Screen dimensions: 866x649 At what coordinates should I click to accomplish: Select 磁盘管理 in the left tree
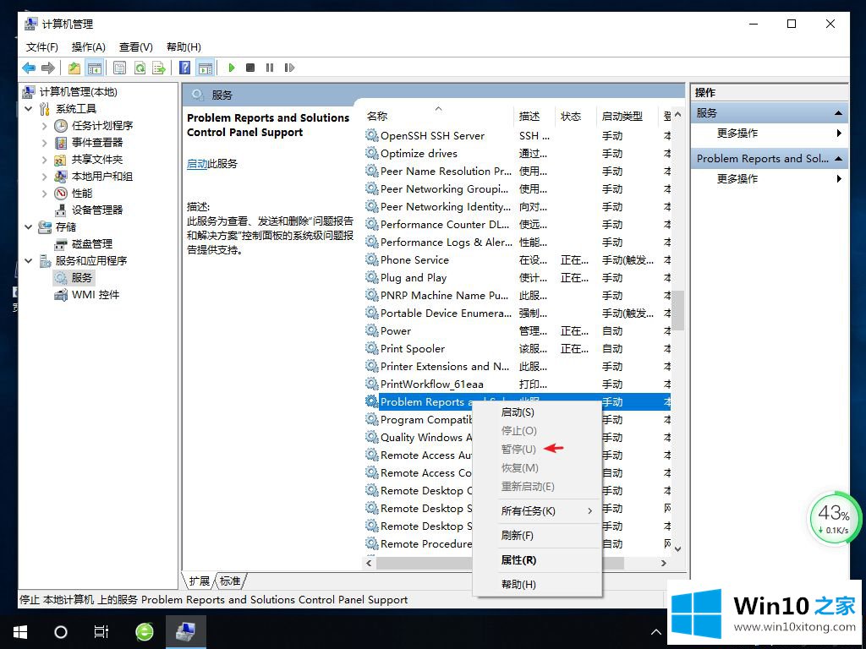point(91,244)
